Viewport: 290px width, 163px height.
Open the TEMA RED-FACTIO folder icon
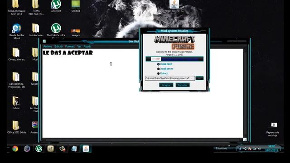(36, 8)
